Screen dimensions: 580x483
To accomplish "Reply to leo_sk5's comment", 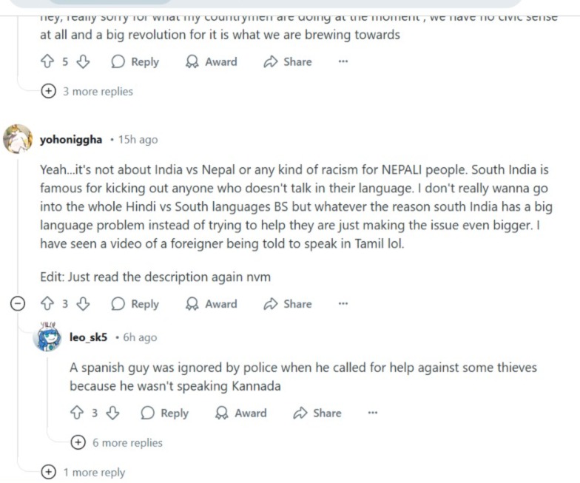I will pos(164,413).
